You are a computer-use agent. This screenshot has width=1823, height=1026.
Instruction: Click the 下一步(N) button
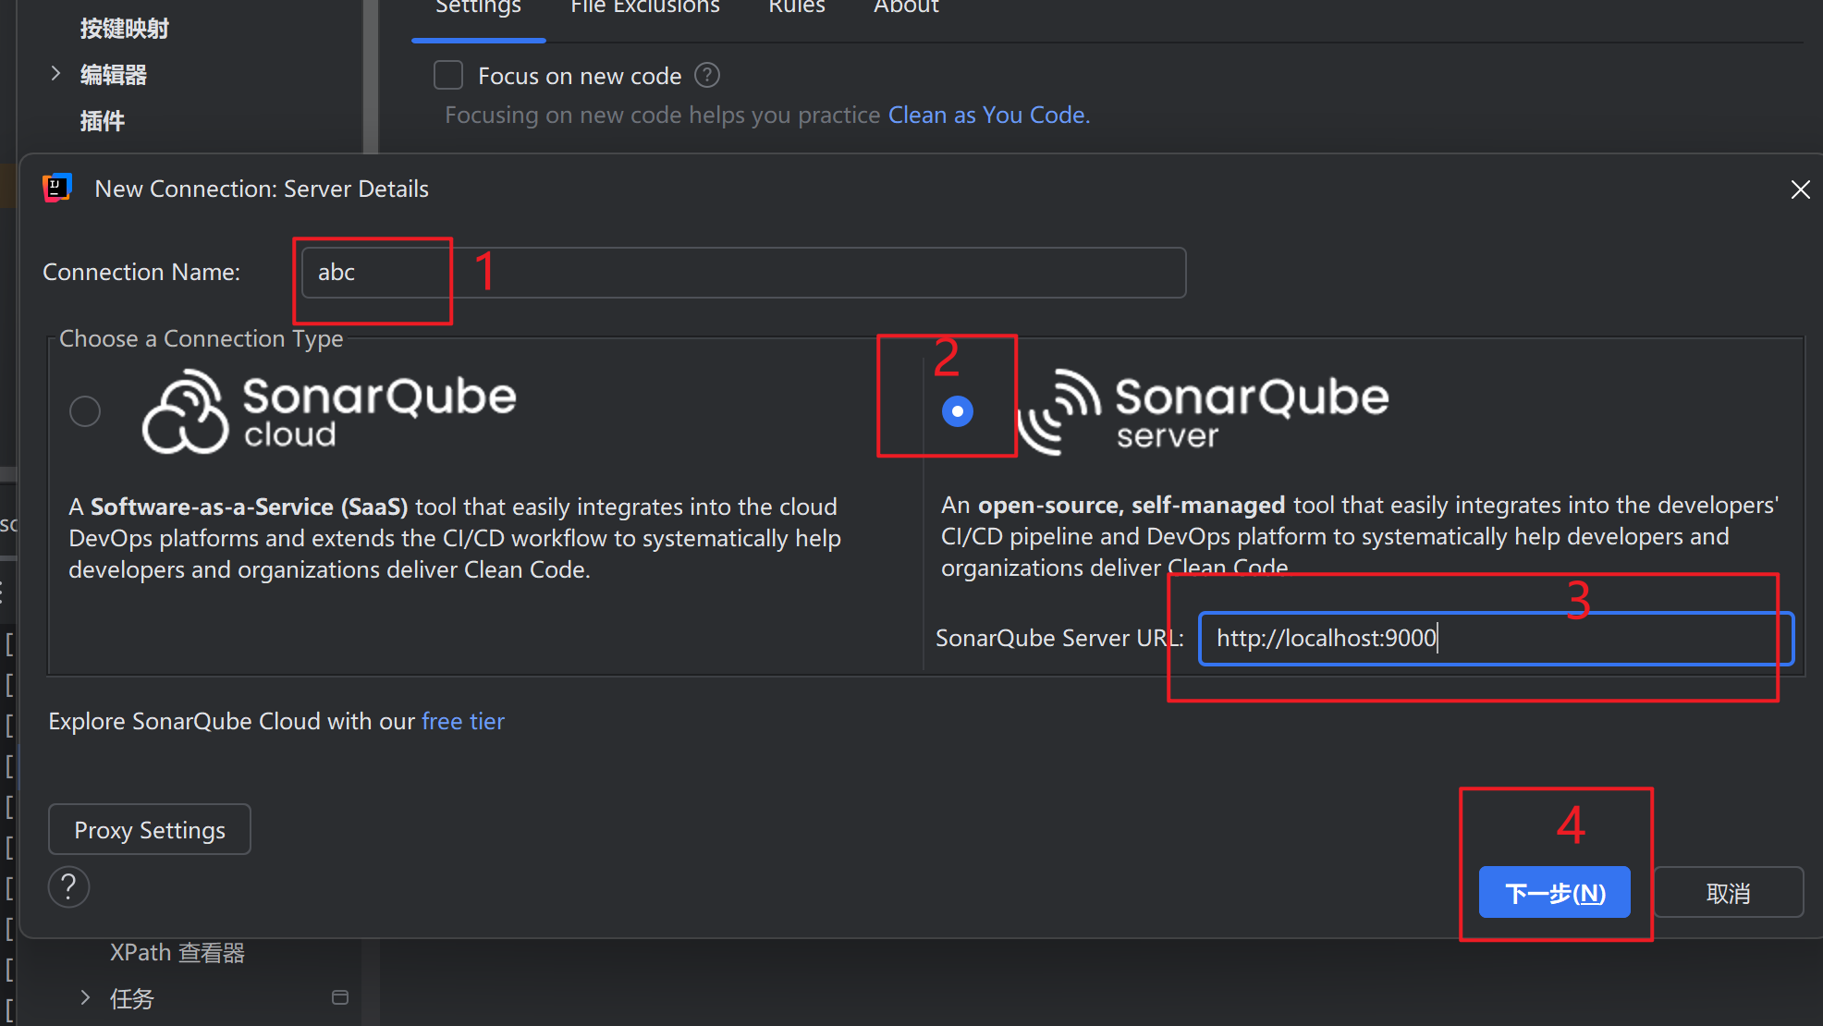(x=1554, y=892)
